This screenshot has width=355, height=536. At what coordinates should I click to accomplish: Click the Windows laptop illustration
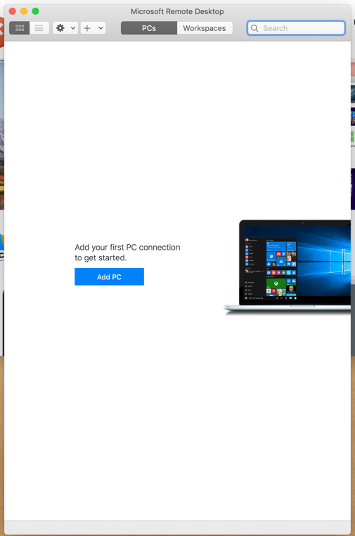[x=288, y=266]
